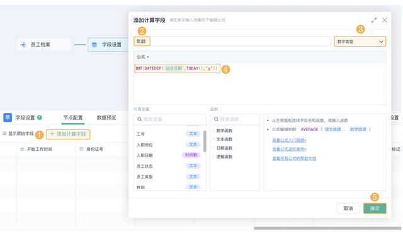Click the 搜索变量 search field

click(170, 119)
